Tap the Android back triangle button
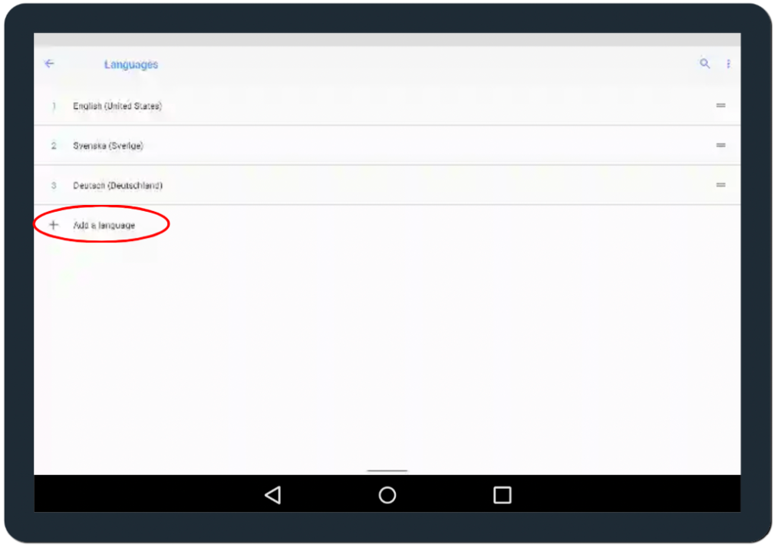 coord(273,495)
